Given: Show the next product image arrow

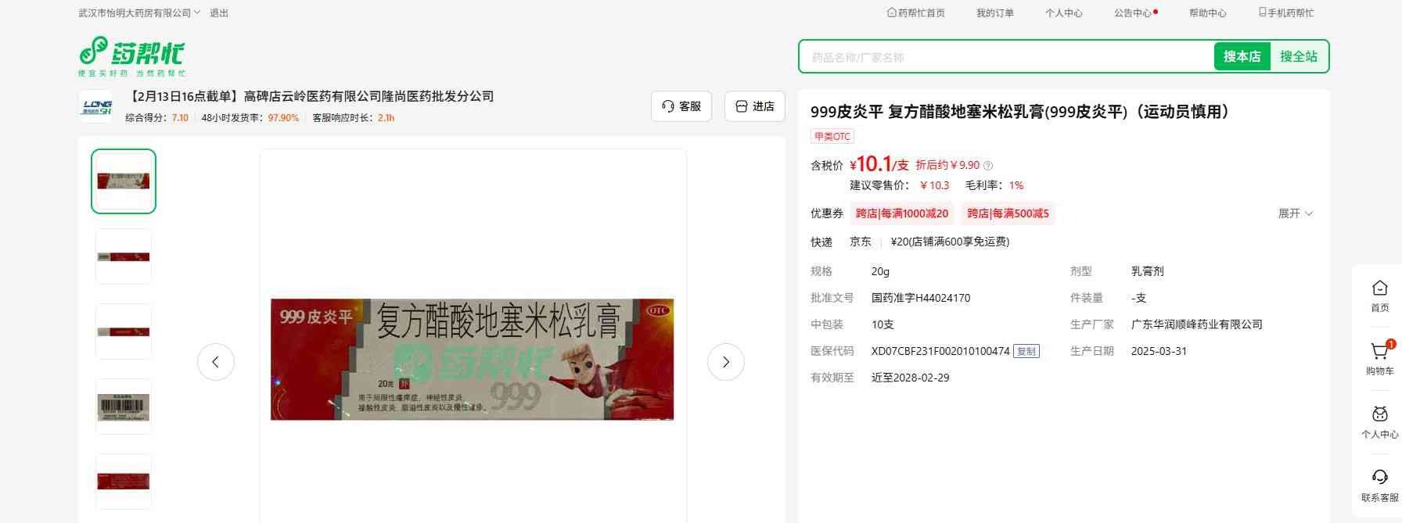Looking at the screenshot, I should (x=725, y=362).
